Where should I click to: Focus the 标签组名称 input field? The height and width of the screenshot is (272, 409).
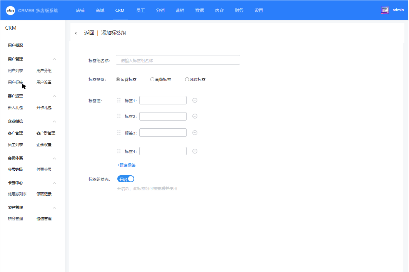(178, 60)
